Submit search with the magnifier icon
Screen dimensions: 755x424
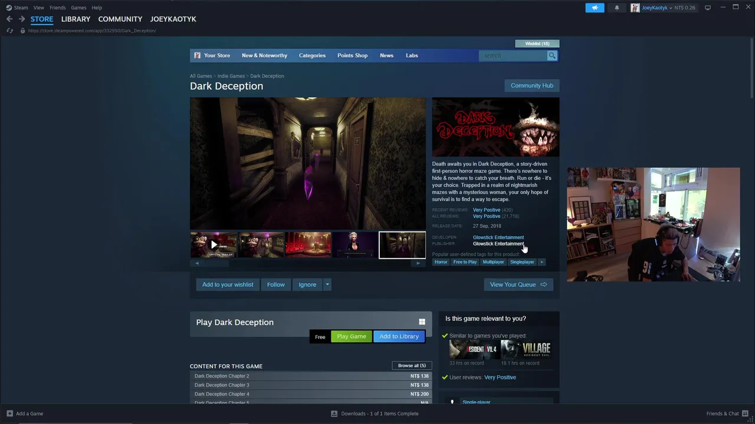tap(552, 55)
